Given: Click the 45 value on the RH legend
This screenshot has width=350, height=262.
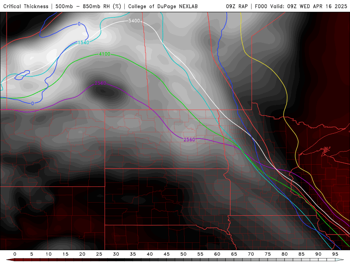Looking at the screenshot, I should 167,254.
